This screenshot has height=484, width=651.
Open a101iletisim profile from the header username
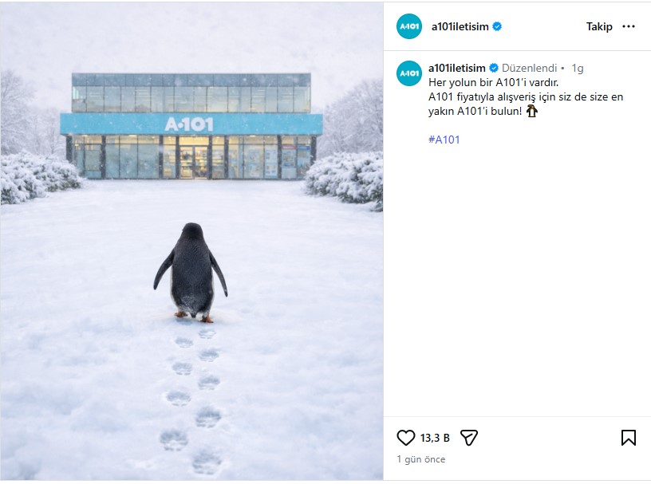click(x=460, y=26)
